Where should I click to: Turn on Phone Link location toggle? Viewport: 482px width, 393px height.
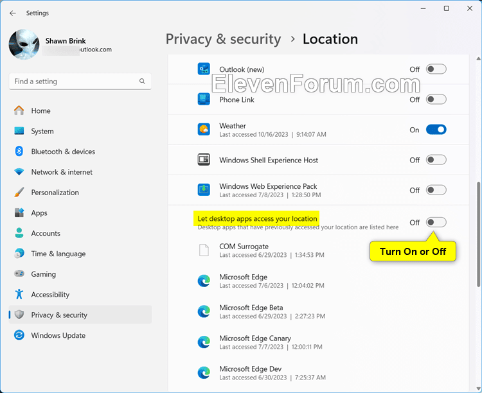coord(436,100)
